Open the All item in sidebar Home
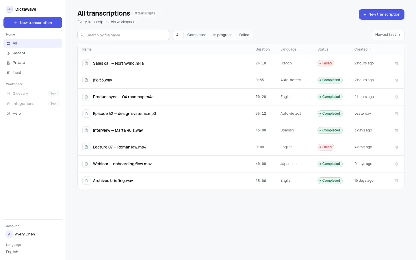 click(33, 43)
